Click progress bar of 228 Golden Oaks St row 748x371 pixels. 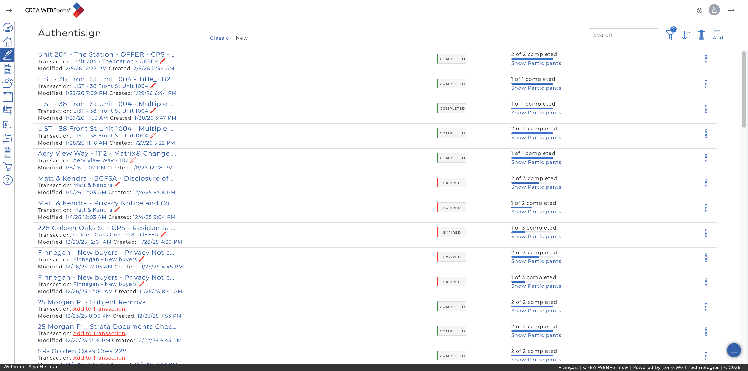tap(532, 232)
